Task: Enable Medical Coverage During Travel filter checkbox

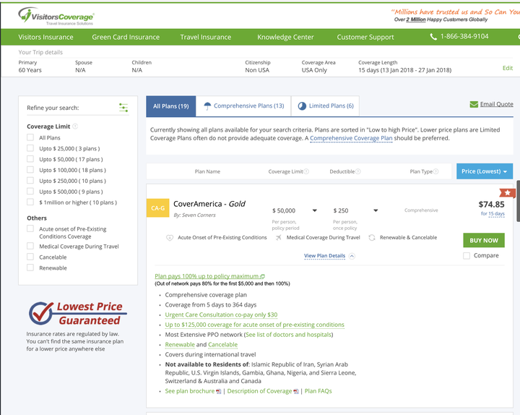Action: click(x=30, y=246)
